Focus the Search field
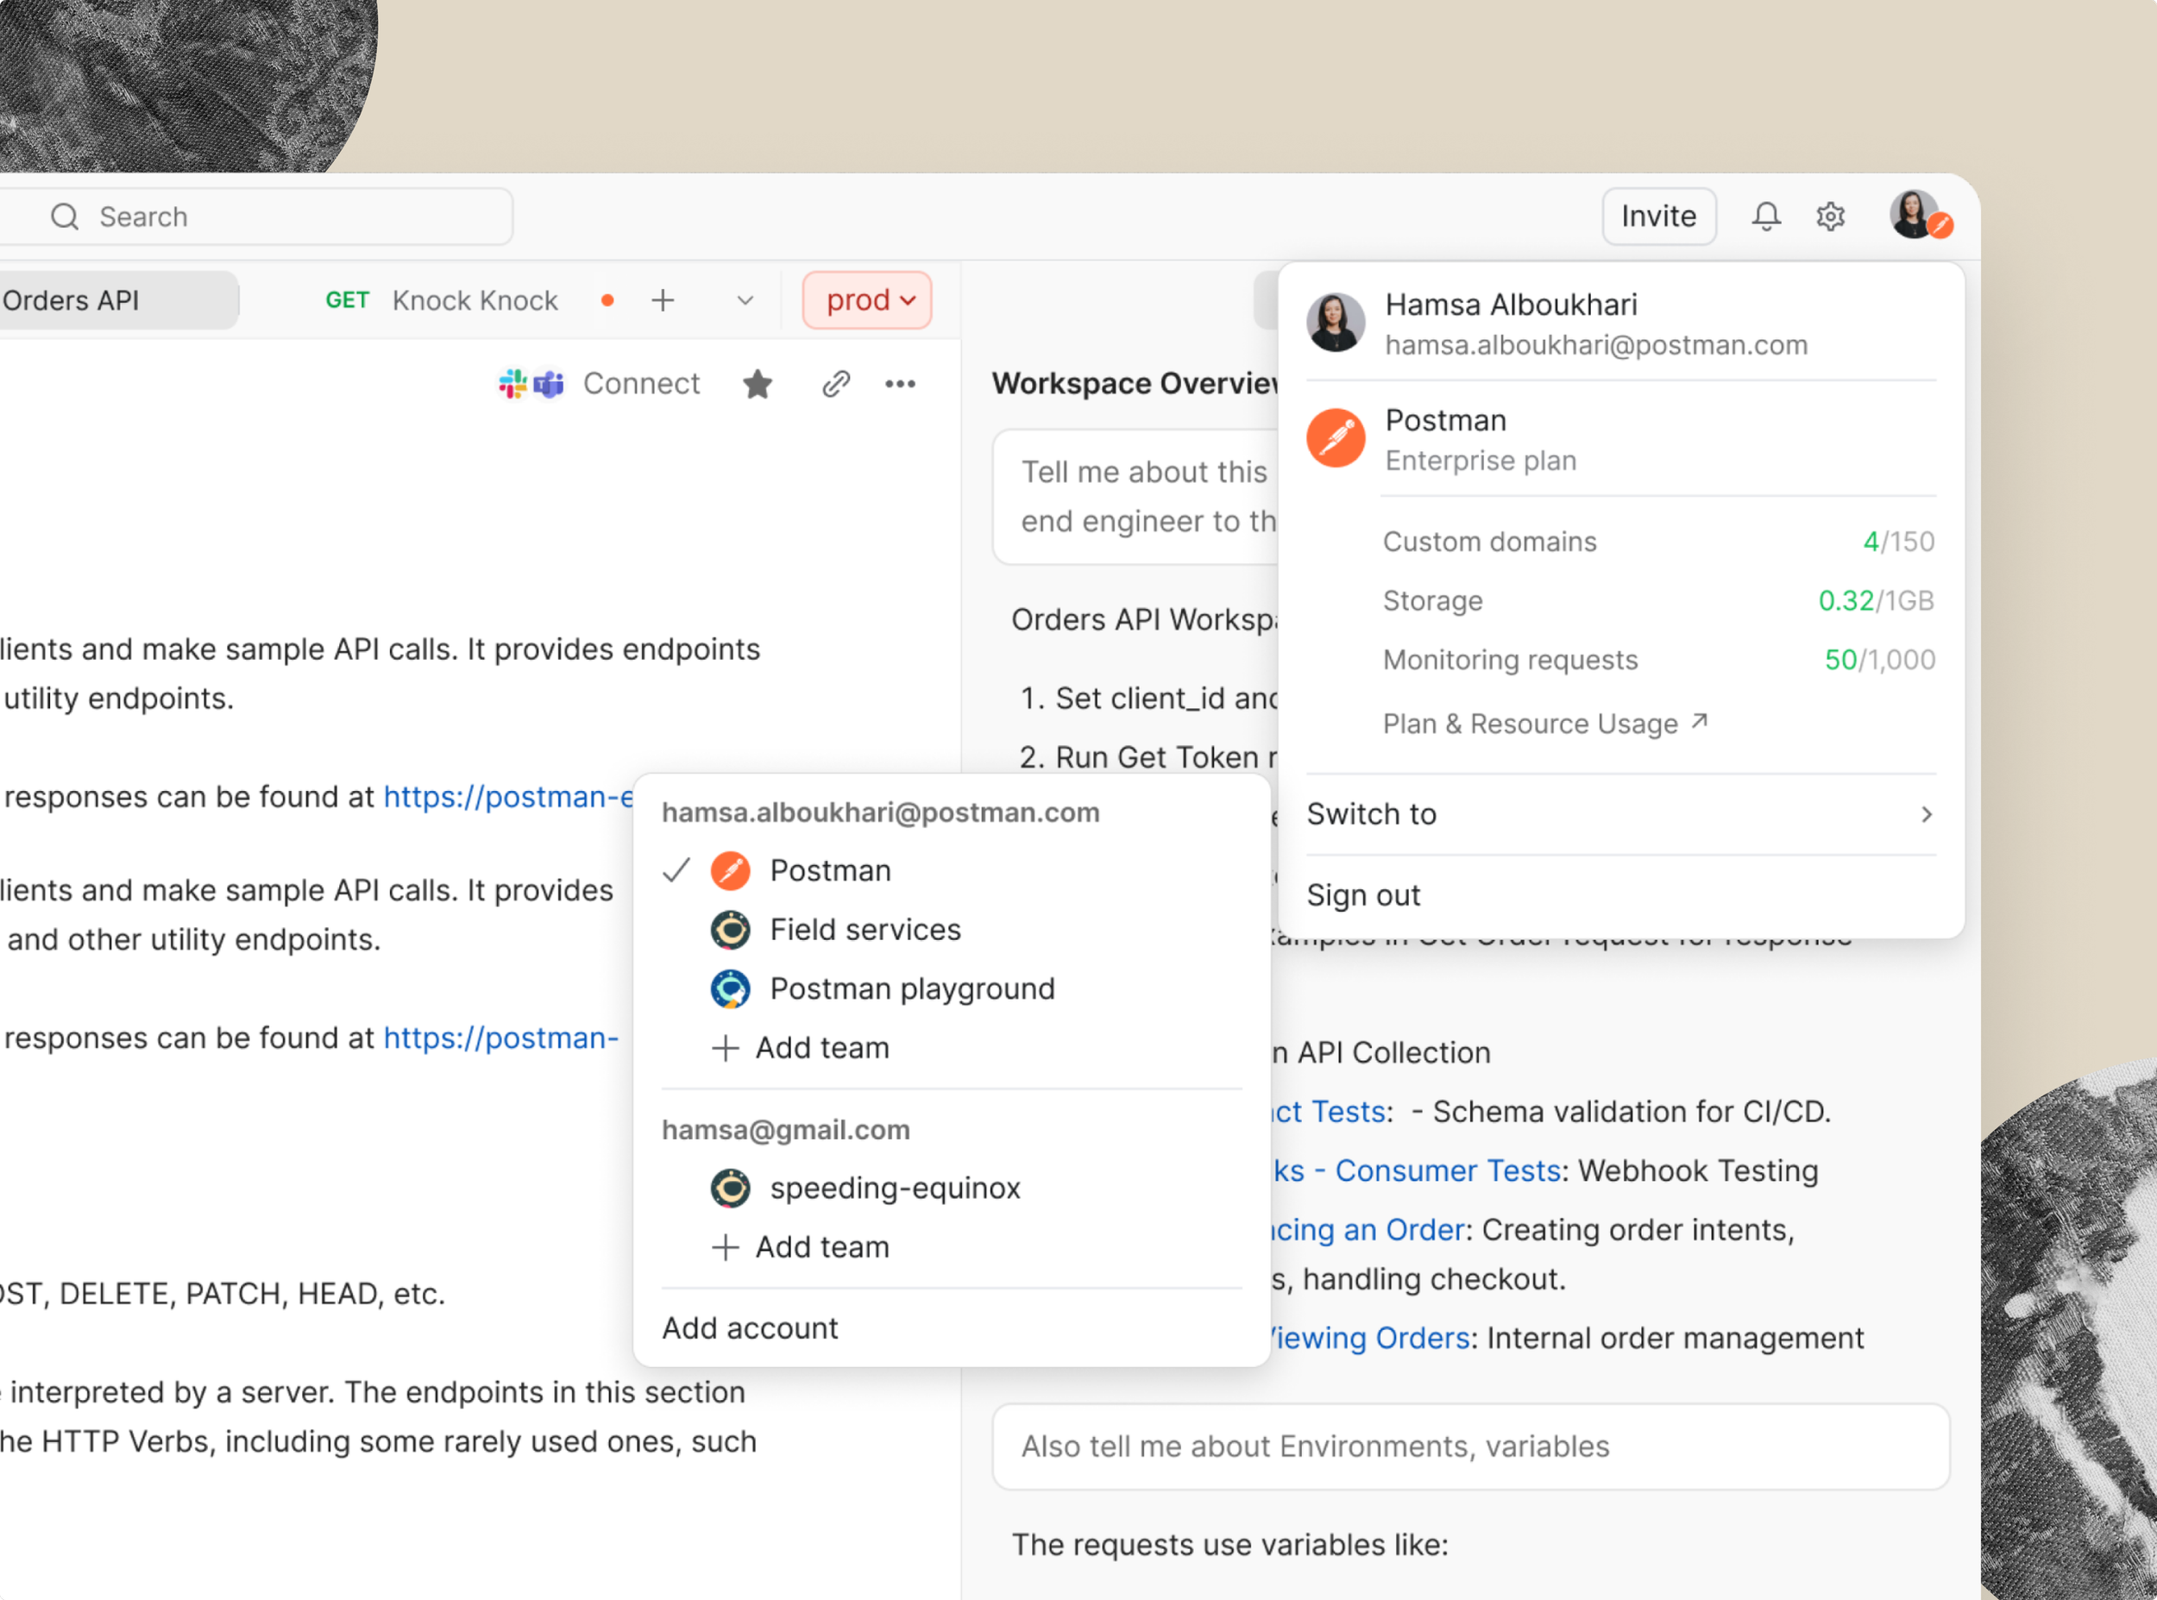This screenshot has height=1600, width=2157. coord(256,217)
